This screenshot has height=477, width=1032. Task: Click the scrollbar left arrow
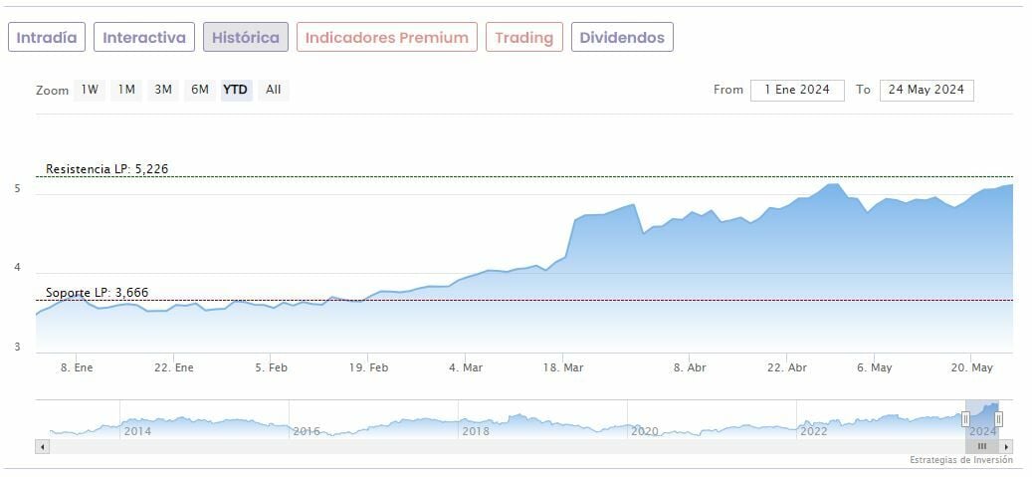[x=42, y=447]
